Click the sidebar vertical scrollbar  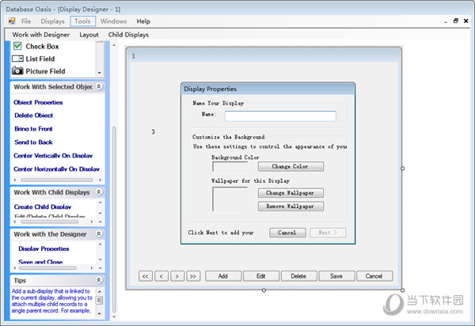[114, 220]
